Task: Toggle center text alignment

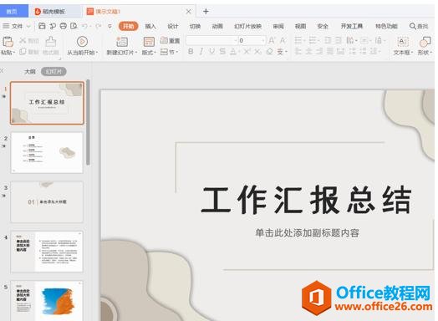Action: point(308,51)
